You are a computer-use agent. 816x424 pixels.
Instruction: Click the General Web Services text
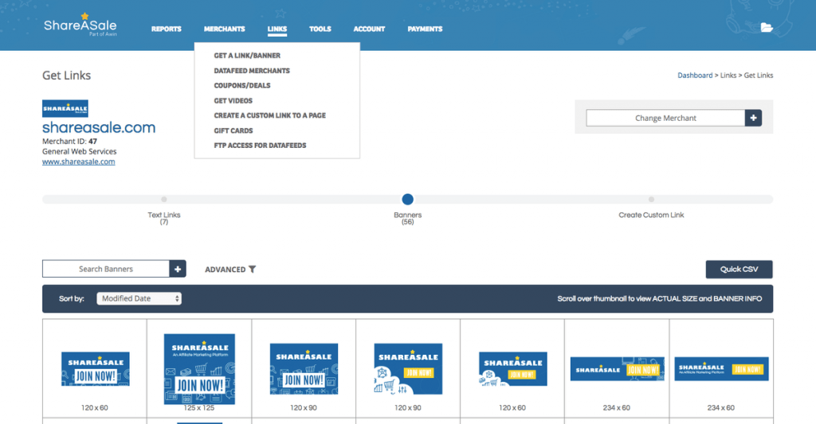[x=79, y=151]
